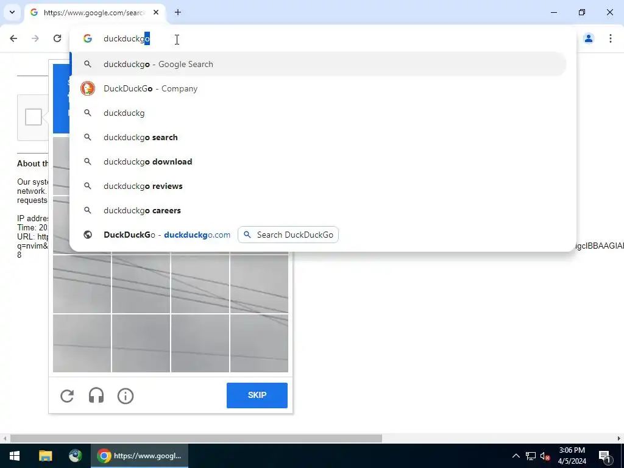Click the horizontal scrollbar thumb
Viewport: 624px width, 468px height.
(196, 439)
